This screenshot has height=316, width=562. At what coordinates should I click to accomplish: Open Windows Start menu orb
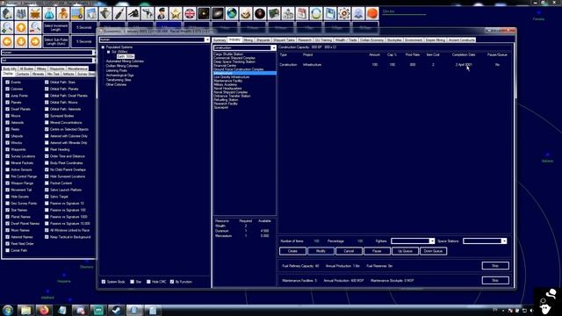(x=8, y=310)
